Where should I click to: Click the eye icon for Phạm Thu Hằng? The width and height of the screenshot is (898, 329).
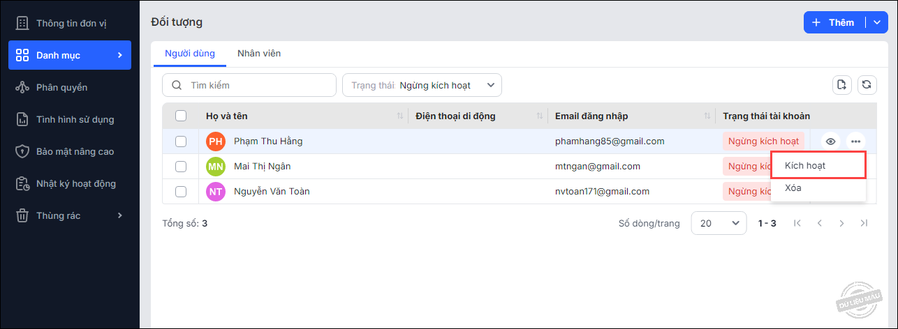coord(830,141)
